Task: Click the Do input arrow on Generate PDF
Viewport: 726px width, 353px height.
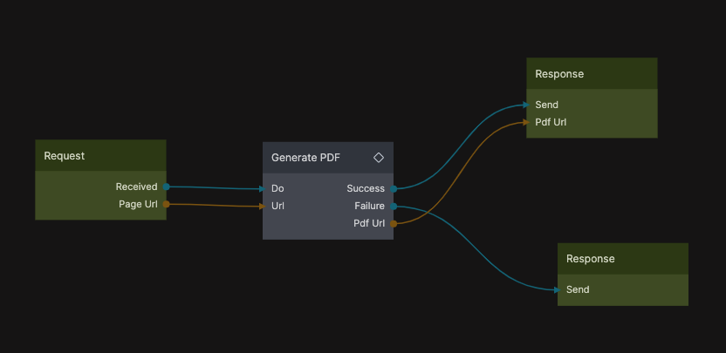Action: tap(261, 188)
